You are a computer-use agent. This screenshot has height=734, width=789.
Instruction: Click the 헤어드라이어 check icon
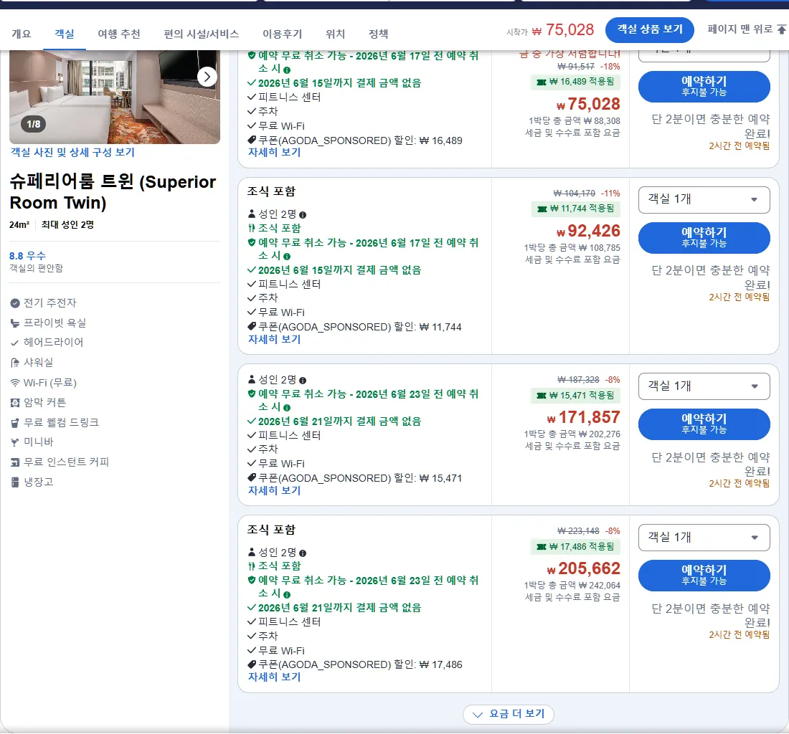tap(15, 343)
